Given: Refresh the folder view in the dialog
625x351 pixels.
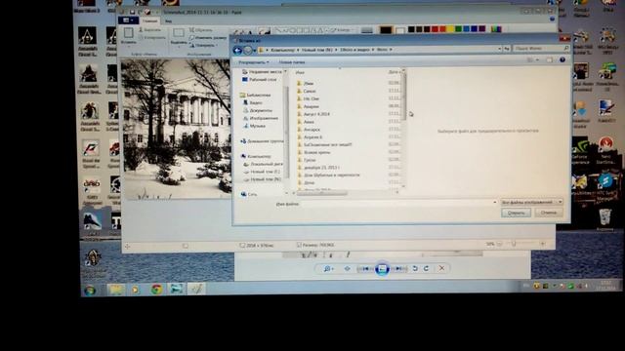Looking at the screenshot, I should (x=507, y=49).
